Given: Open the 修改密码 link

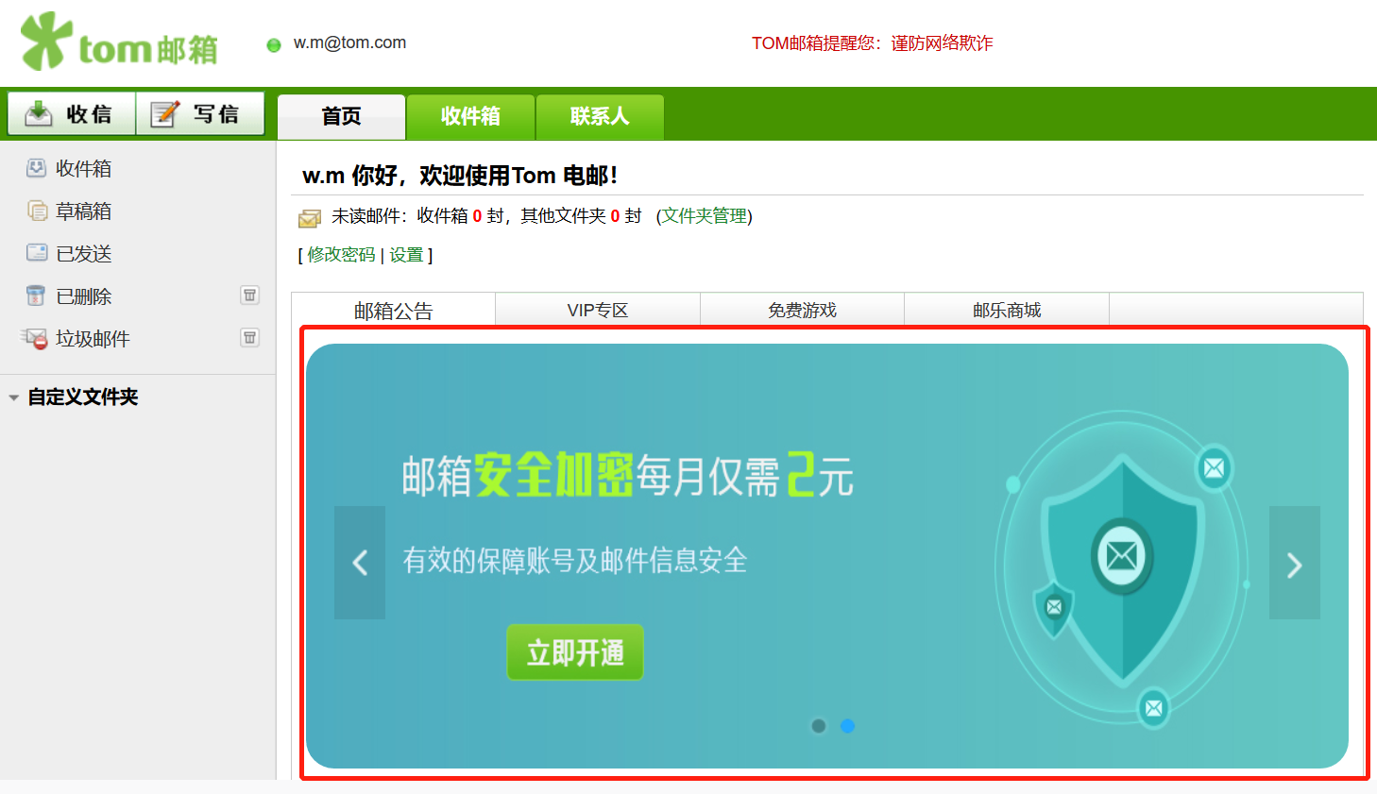Looking at the screenshot, I should pyautogui.click(x=341, y=255).
